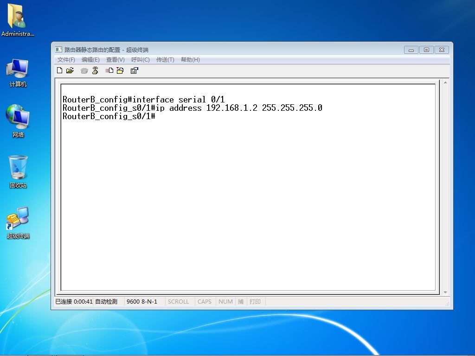Open the 查看(V) menu
Screen dimensions: 475x356
click(x=115, y=60)
